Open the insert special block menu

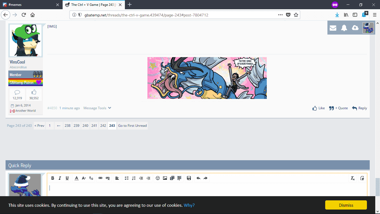(179, 178)
